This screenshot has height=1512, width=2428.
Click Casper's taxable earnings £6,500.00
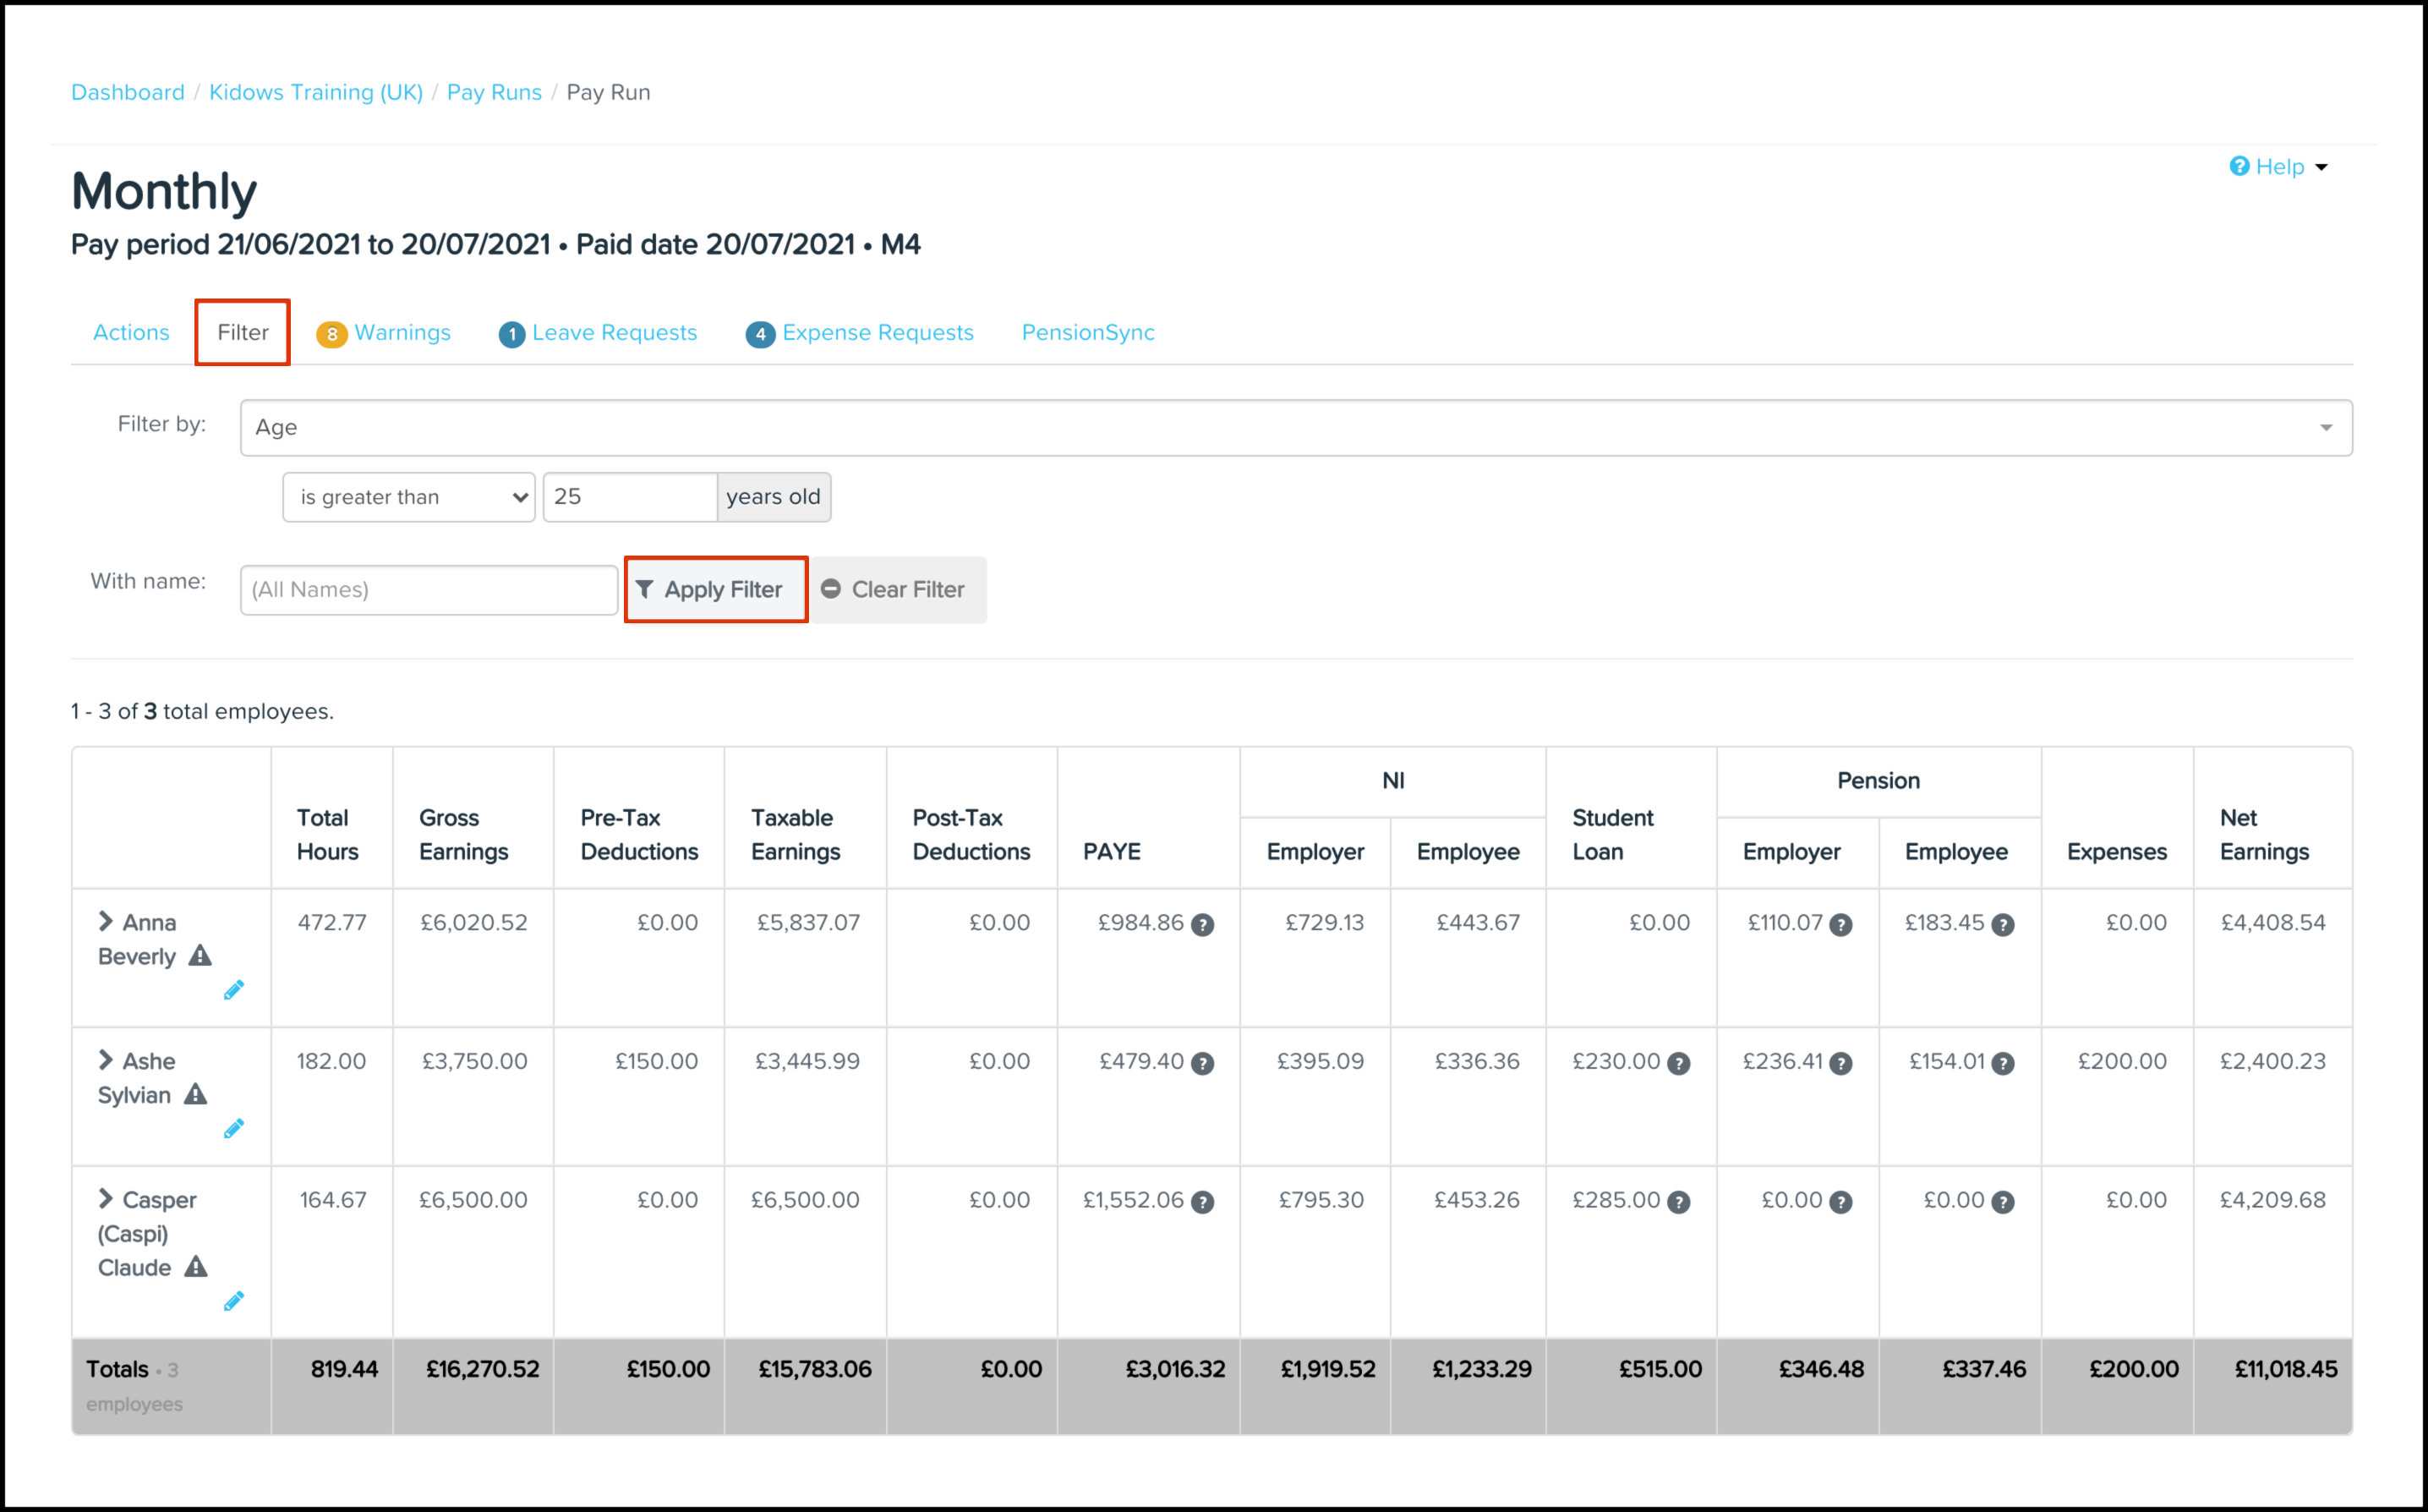coord(805,1199)
